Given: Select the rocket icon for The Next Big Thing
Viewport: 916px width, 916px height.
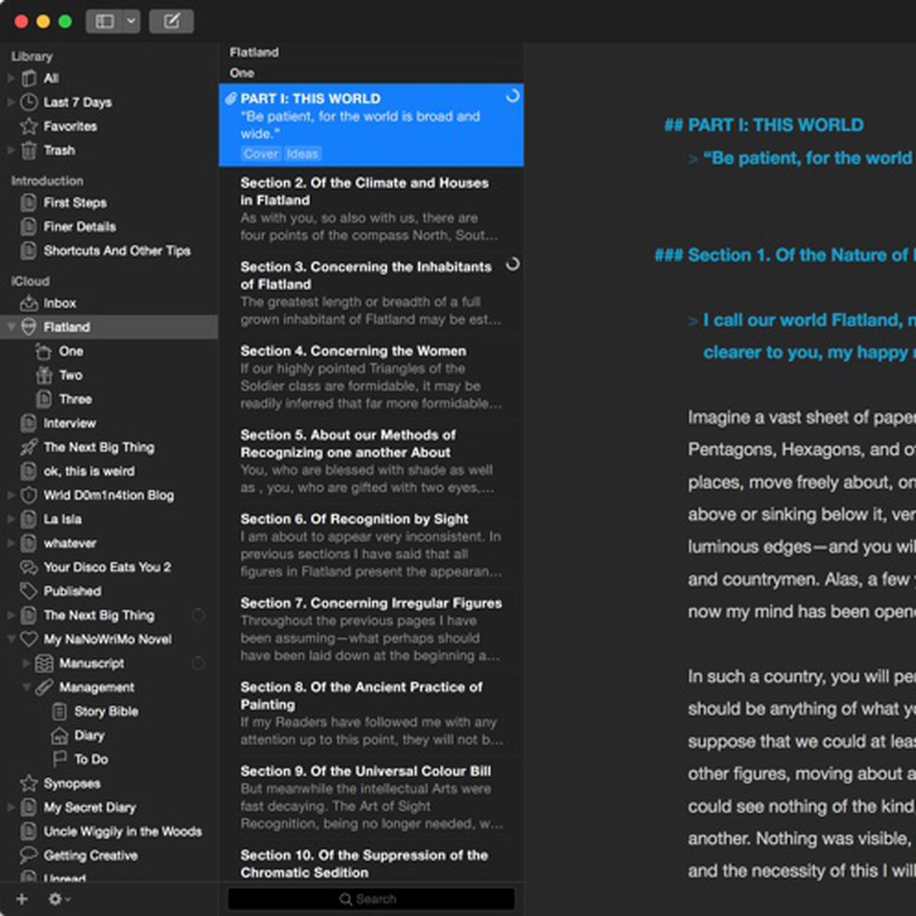Looking at the screenshot, I should pos(29,447).
